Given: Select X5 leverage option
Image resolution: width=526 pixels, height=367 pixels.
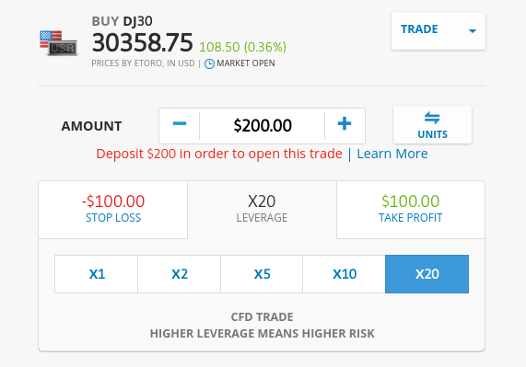Looking at the screenshot, I should click(262, 274).
